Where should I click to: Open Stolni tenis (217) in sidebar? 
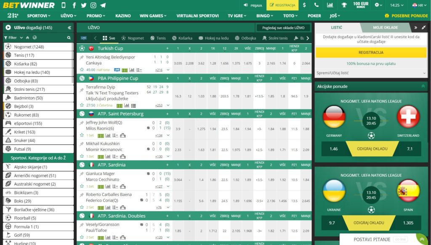[38, 89]
